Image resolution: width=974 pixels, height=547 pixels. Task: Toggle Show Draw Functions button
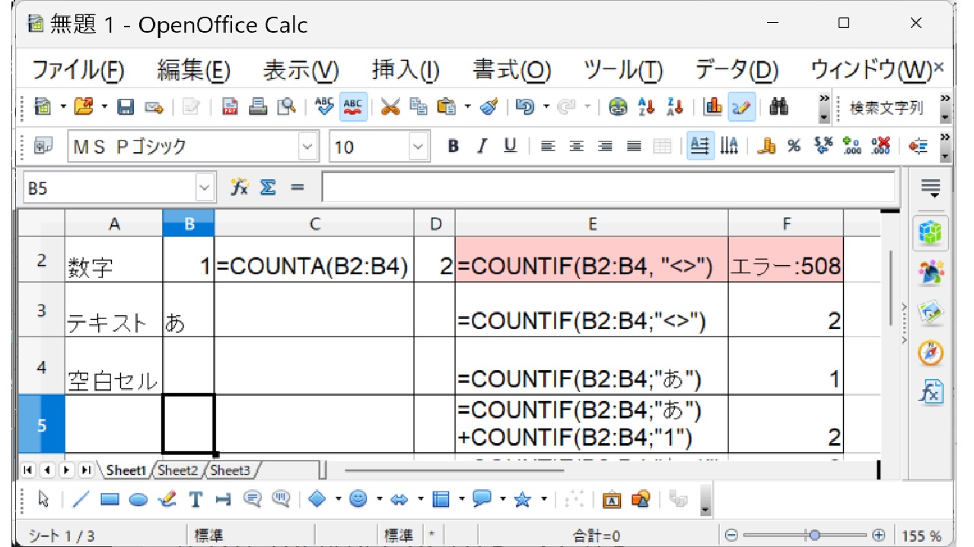[741, 108]
